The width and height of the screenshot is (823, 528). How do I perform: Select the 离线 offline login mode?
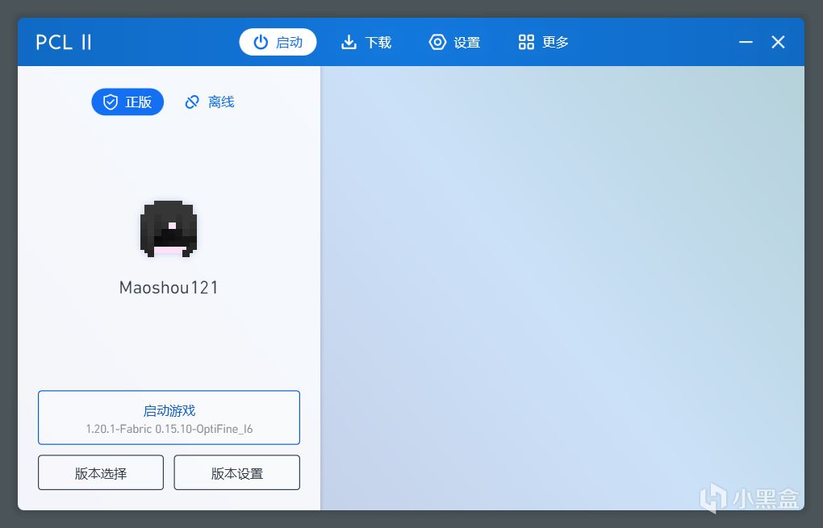coord(210,102)
